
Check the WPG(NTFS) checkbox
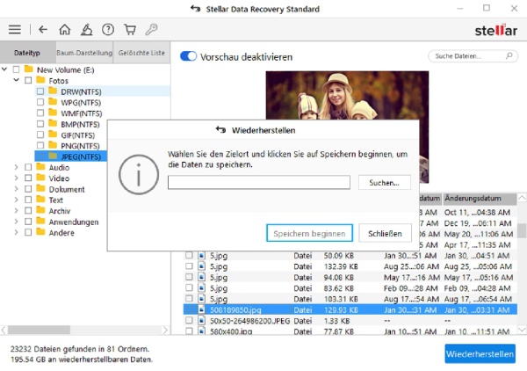[40, 102]
